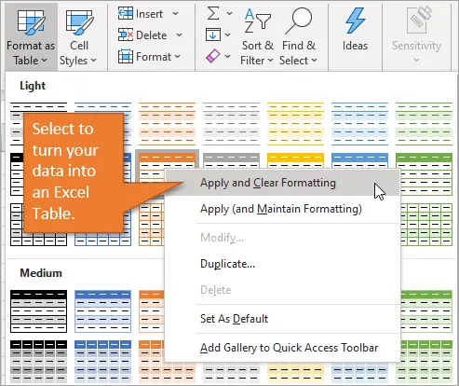This screenshot has width=459, height=386.
Task: Pick the green gridded Medium style in the second Medium row
Action: pos(426,362)
